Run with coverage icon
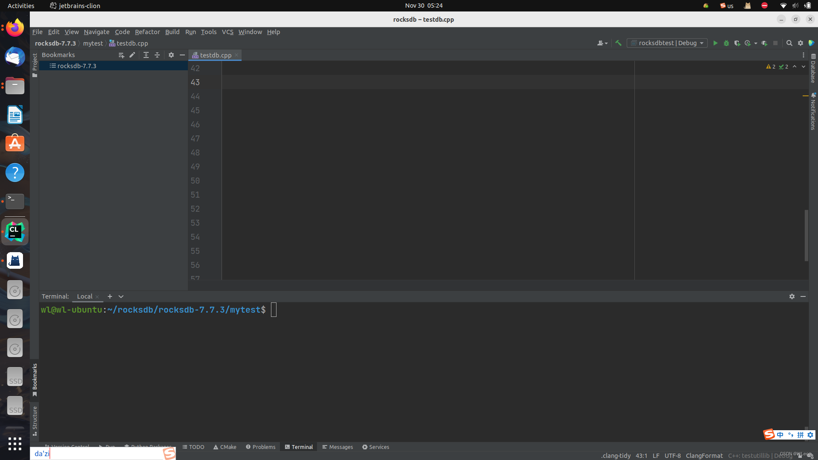Viewport: 818px width, 460px height. 737,43
